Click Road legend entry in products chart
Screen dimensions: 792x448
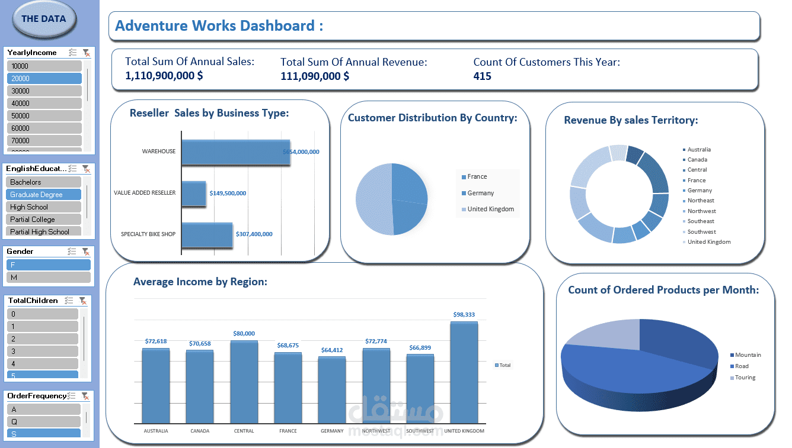point(739,366)
